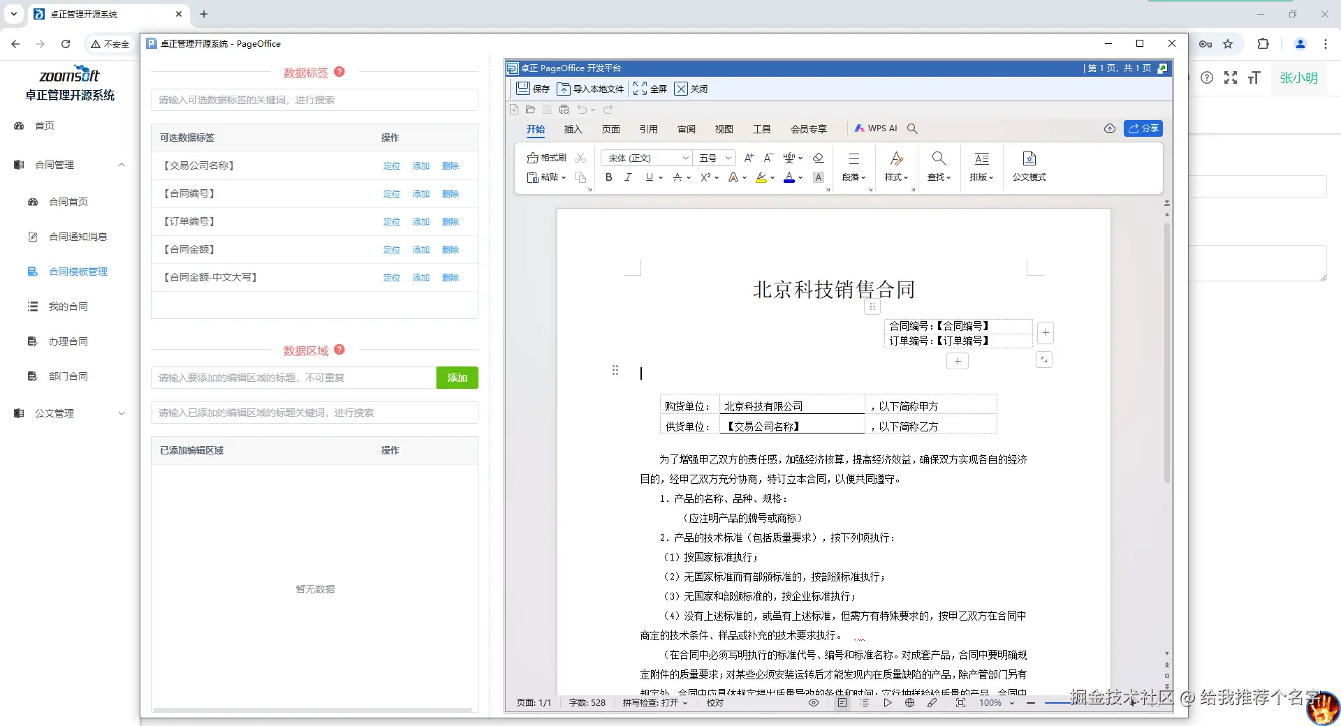Image resolution: width=1341 pixels, height=726 pixels.
Task: Open WPS AI
Action: pyautogui.click(x=876, y=128)
